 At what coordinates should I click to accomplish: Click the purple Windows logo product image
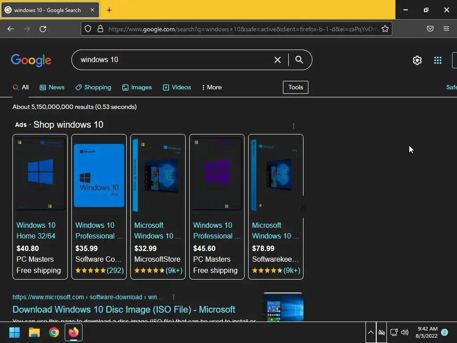point(217,174)
